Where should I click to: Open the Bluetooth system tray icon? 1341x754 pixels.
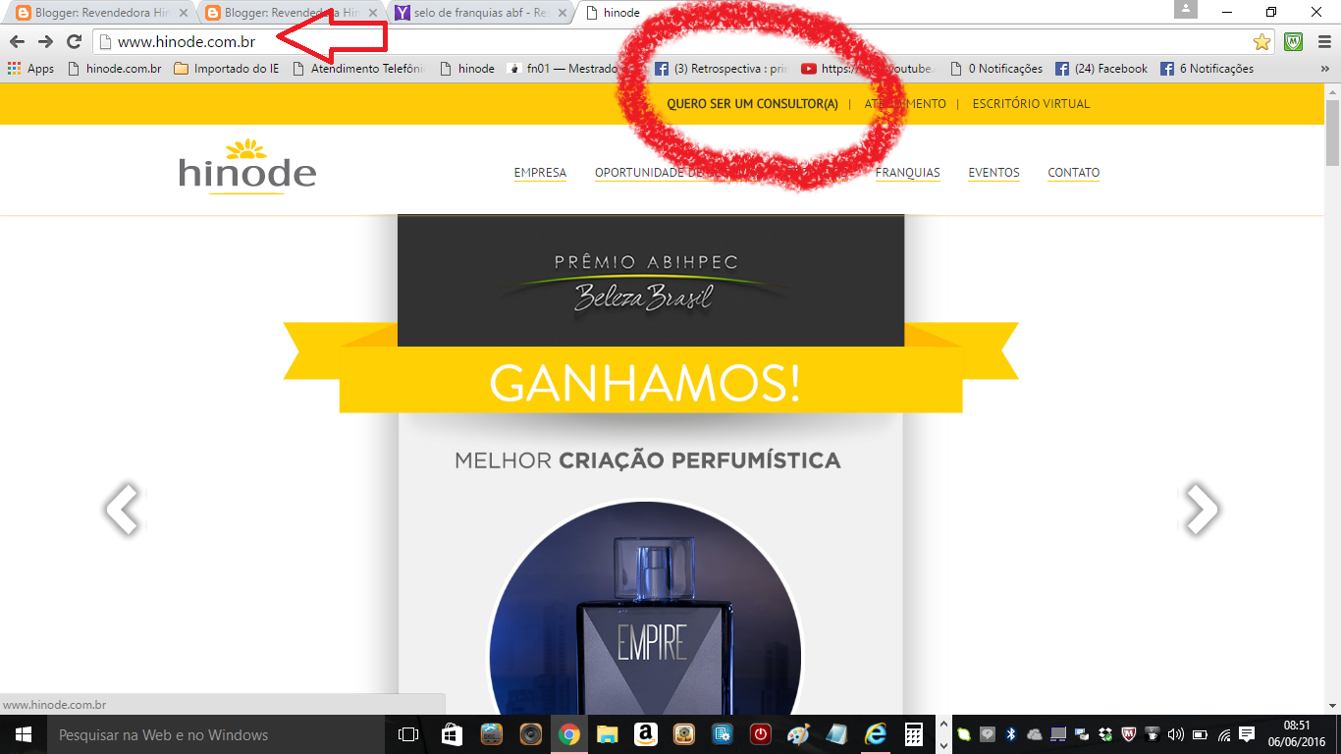1012,734
